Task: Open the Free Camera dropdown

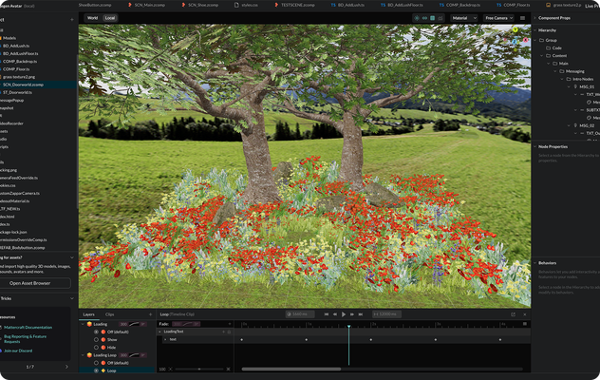Action: [499, 18]
